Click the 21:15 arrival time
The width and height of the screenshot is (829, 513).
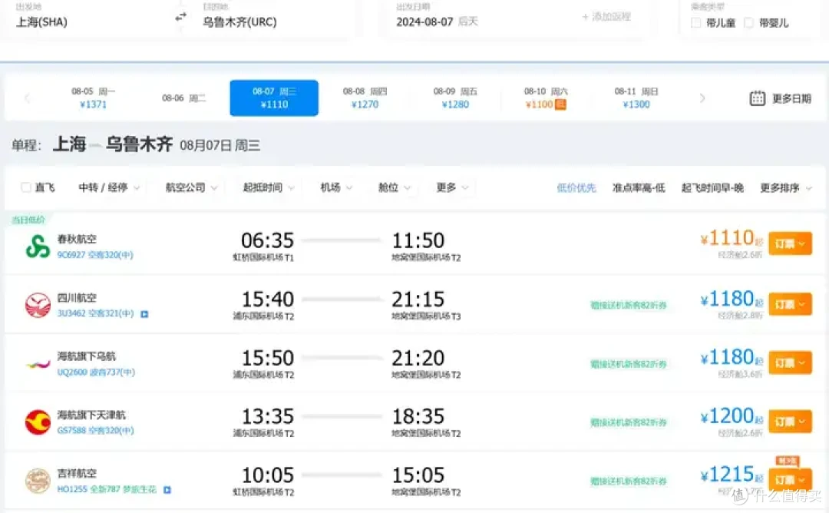(418, 300)
